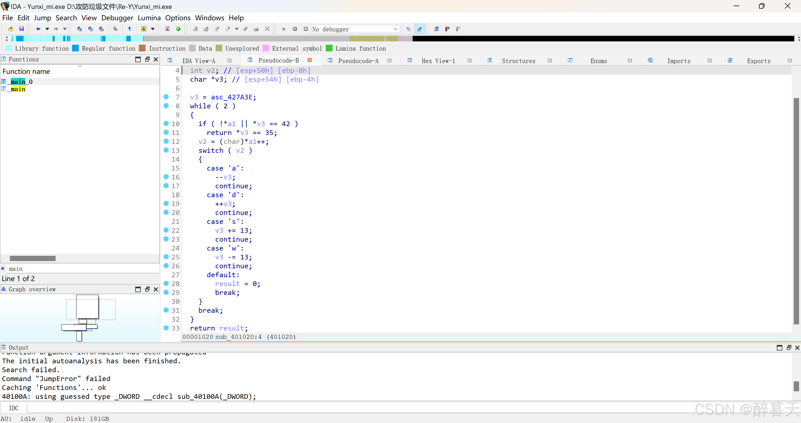Click the Start process play icon
Screen dimensions: 801x423
pos(284,29)
